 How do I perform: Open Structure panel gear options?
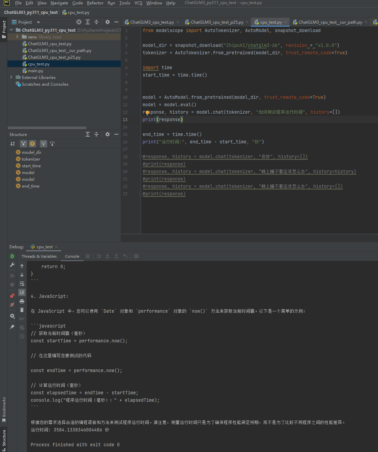pyautogui.click(x=108, y=134)
